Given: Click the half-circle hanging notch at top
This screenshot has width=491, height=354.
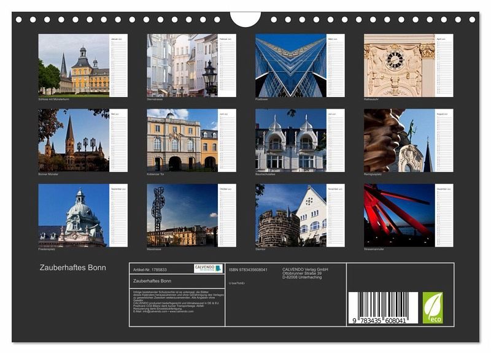Looking at the screenshot, I should [245, 18].
